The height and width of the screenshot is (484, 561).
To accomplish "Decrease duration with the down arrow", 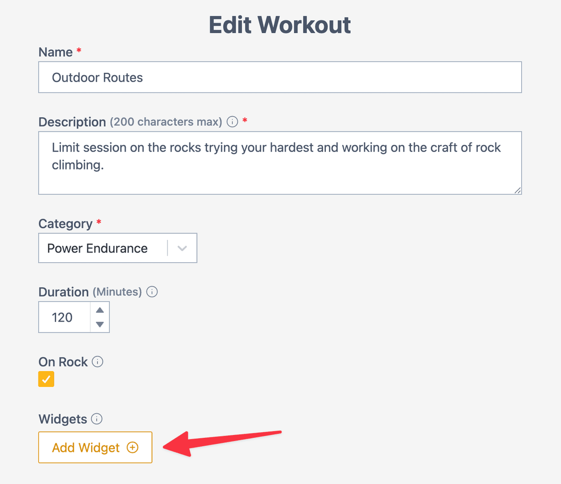I will (x=100, y=324).
